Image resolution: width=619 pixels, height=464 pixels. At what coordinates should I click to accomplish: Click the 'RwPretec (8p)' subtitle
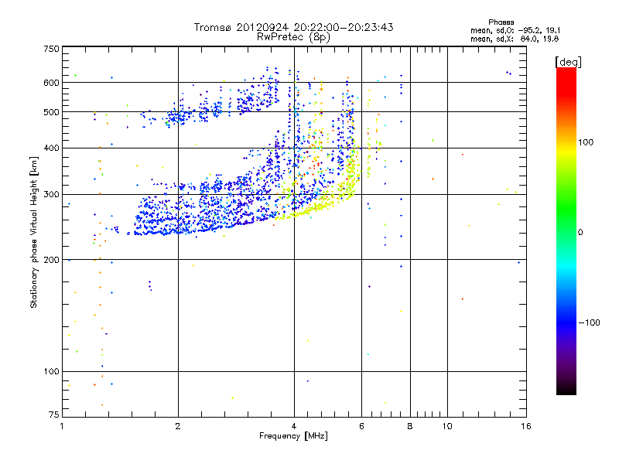pyautogui.click(x=293, y=37)
